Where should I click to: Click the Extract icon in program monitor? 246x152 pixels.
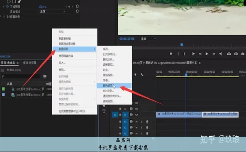point(236,54)
